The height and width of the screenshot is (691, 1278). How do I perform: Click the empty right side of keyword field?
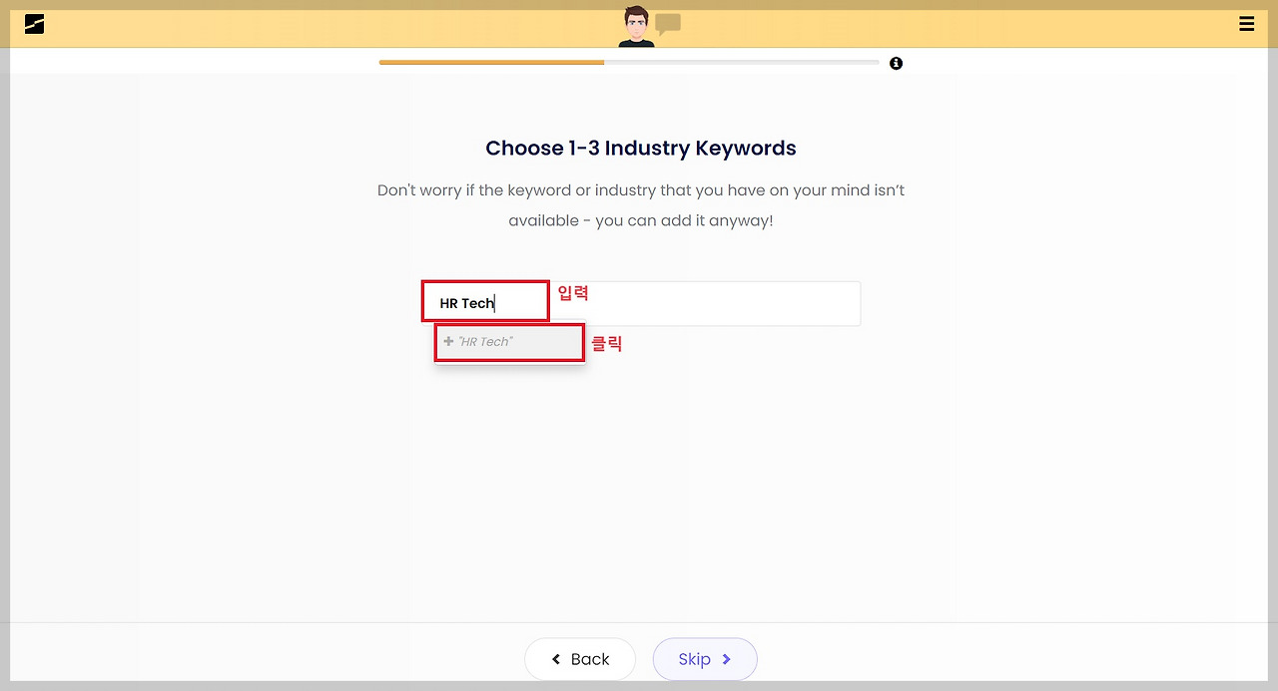click(x=739, y=303)
